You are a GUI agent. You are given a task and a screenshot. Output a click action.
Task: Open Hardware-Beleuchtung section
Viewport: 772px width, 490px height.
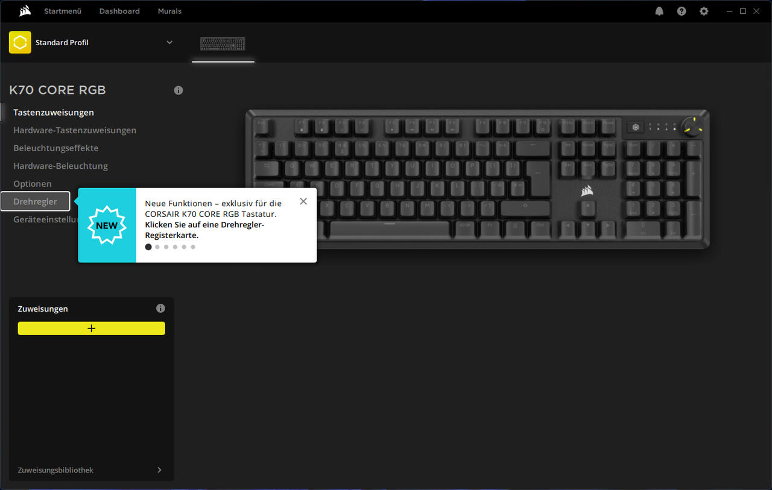[60, 166]
